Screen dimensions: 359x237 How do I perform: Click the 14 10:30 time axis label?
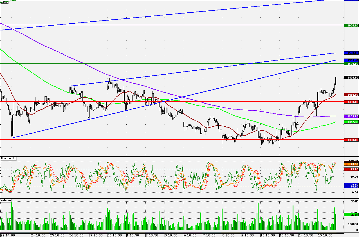tap(306, 235)
